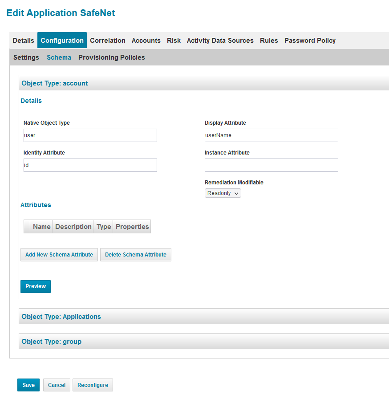
Task: Cancel editing the application
Action: point(57,385)
